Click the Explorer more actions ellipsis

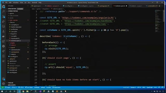28,6
